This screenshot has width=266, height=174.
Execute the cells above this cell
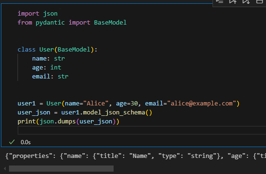point(233,2)
